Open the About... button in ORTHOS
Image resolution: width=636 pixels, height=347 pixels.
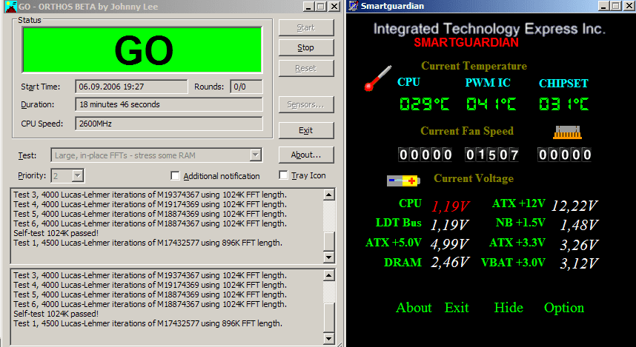tap(306, 155)
